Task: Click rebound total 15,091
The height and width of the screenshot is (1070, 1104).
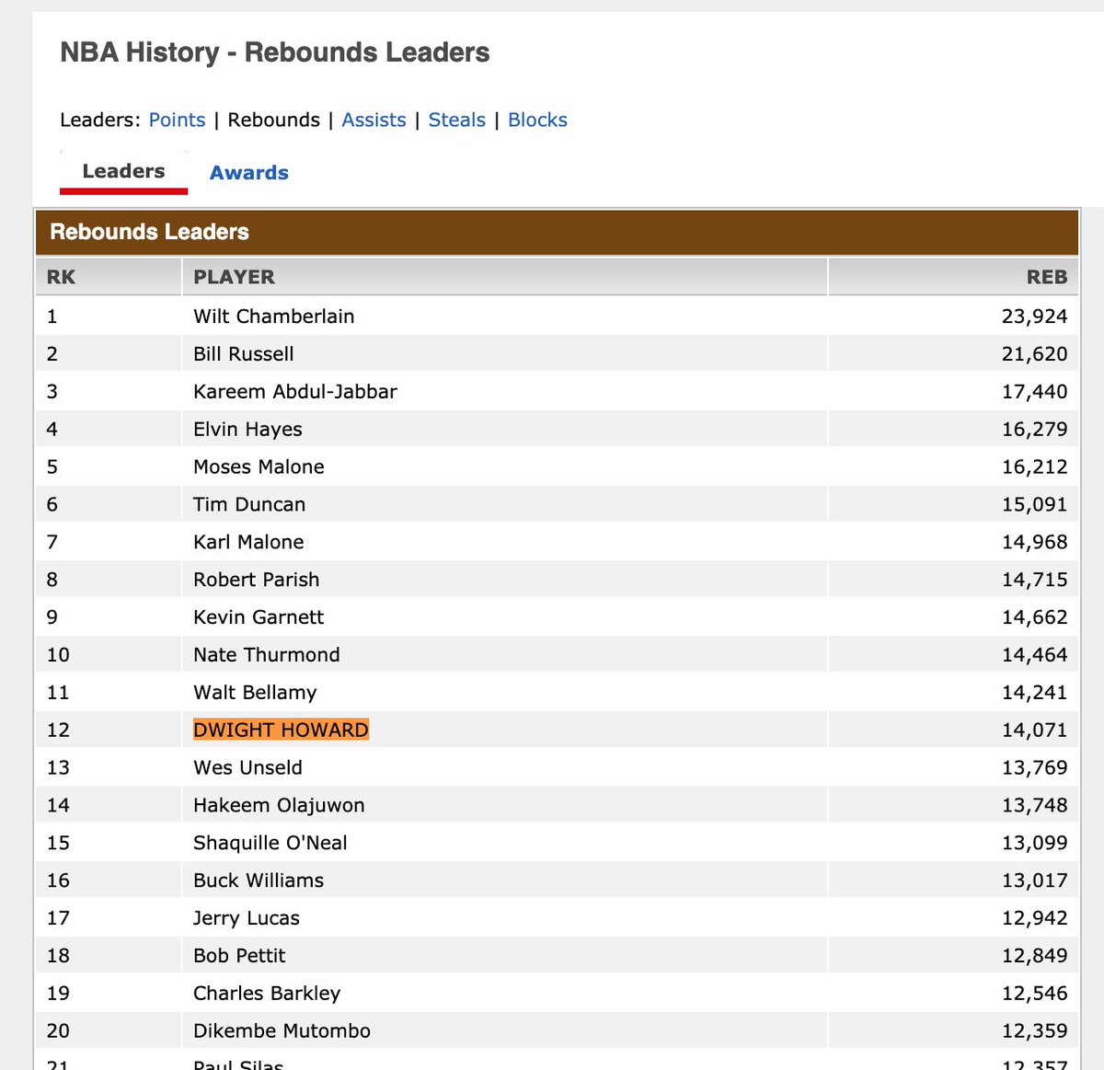Action: click(1034, 505)
